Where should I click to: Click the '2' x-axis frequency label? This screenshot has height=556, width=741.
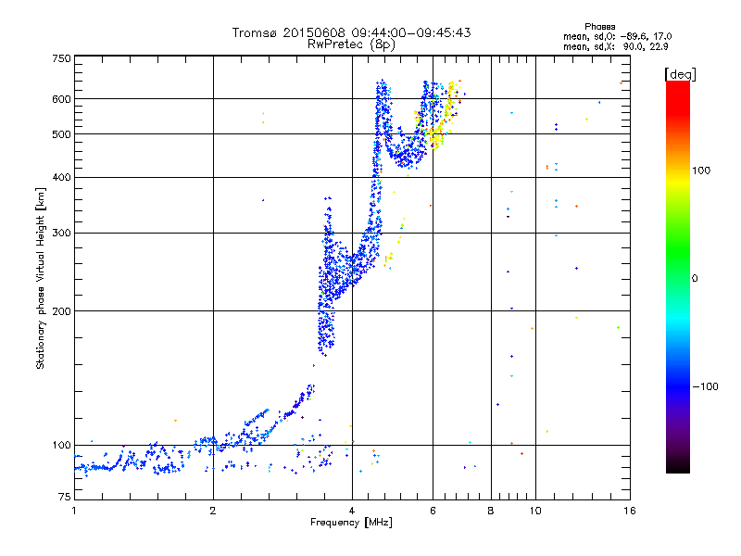coord(213,511)
